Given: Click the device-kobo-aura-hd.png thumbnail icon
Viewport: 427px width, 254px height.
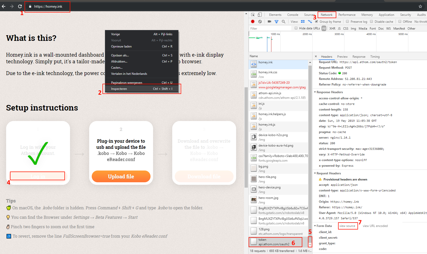Looking at the screenshot, I should 254,148.
